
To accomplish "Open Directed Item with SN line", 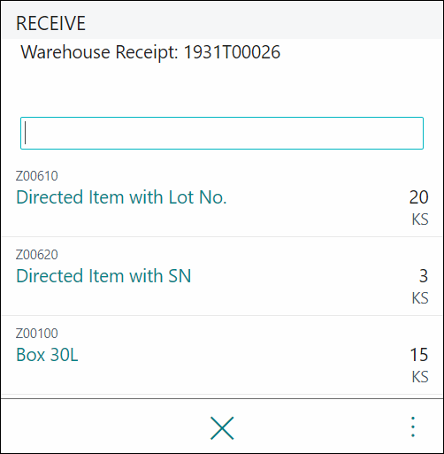I will 103,276.
